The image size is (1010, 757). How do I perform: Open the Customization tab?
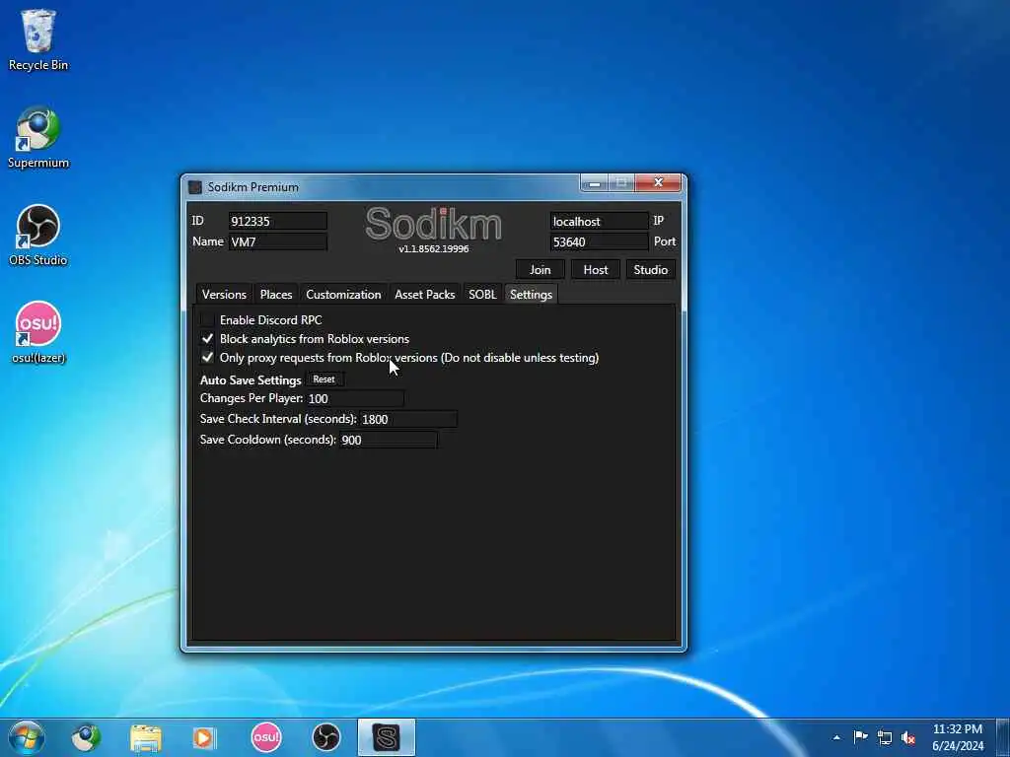343,294
